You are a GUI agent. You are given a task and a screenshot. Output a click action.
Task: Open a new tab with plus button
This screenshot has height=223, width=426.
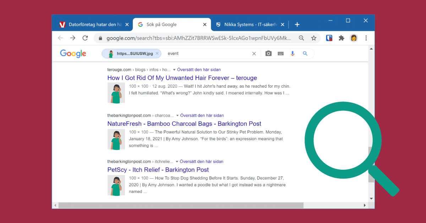point(297,25)
